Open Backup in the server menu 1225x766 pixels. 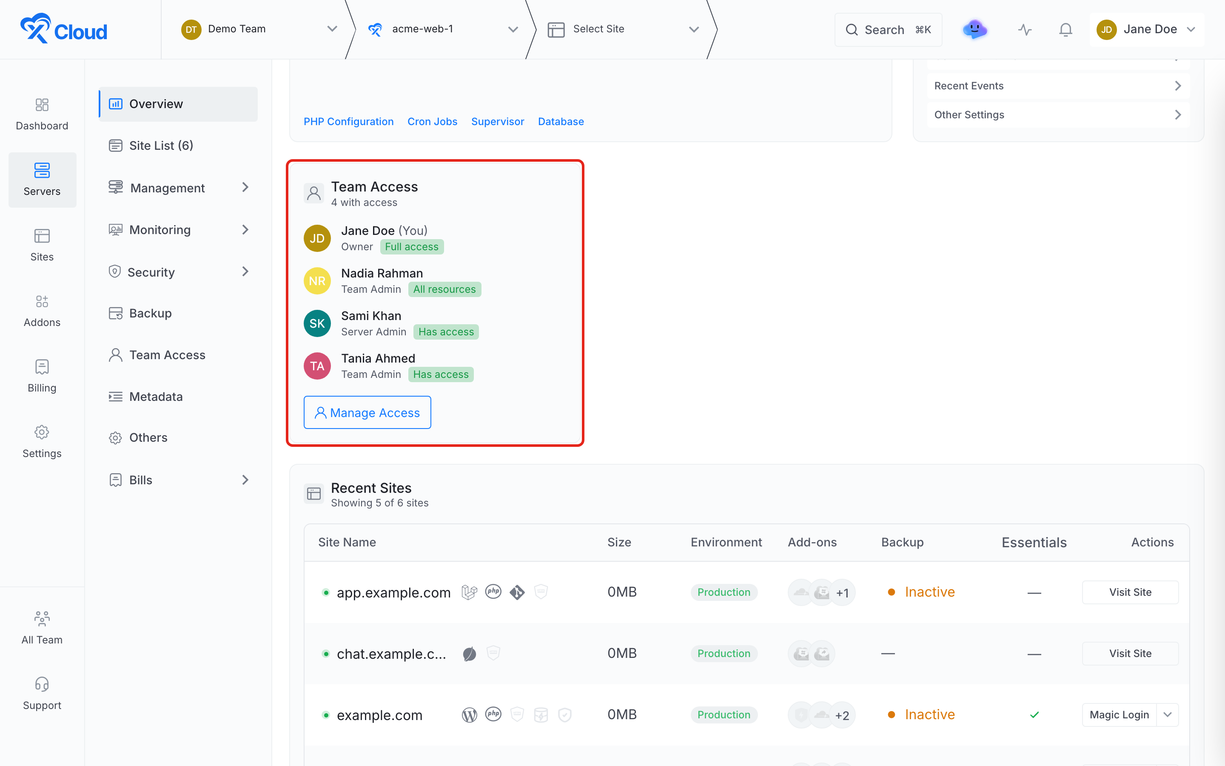point(178,313)
